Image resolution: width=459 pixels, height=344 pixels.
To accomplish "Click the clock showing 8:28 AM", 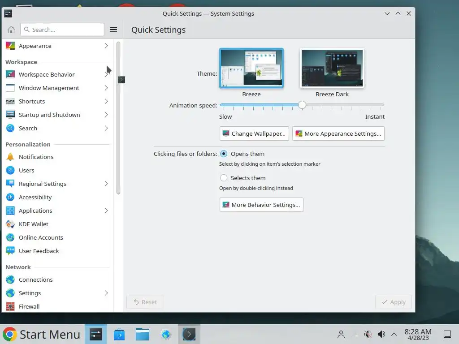I will pyautogui.click(x=418, y=334).
